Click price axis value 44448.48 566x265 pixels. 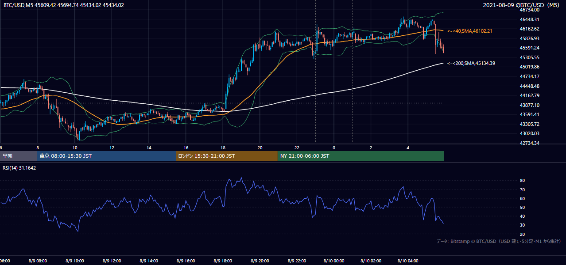529,86
